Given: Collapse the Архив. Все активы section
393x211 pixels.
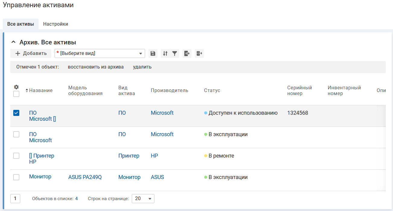Looking at the screenshot, I should (x=13, y=42).
